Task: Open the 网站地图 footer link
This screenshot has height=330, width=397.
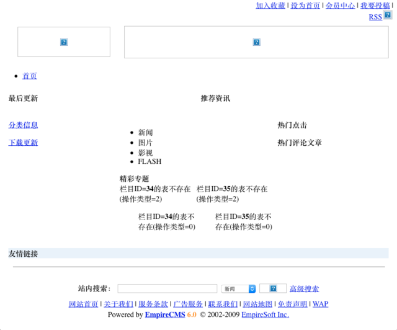Action: tap(257, 304)
